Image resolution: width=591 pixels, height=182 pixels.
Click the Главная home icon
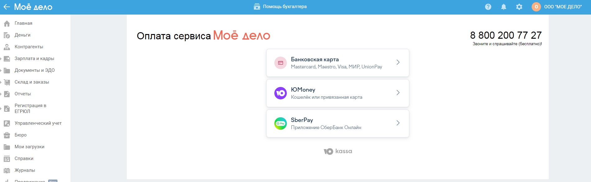7,24
